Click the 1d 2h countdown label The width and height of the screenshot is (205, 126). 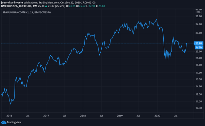199,48
